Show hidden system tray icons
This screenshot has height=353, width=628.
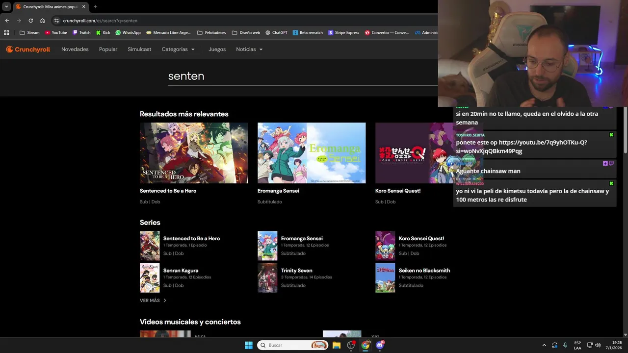[x=544, y=345]
